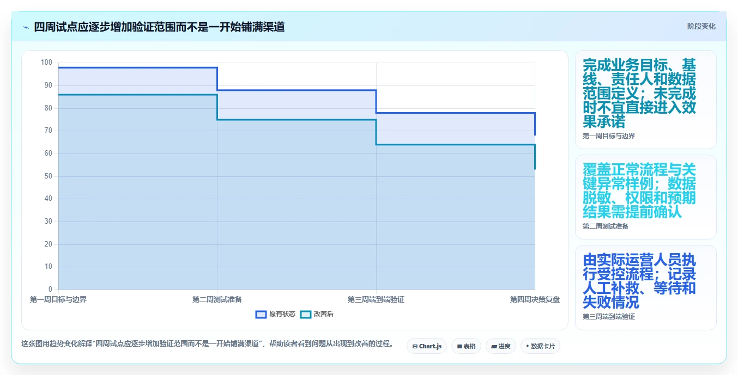The image size is (738, 375).
Task: Click the title 四周试点应逐步增加验证范围
Action: point(159,27)
